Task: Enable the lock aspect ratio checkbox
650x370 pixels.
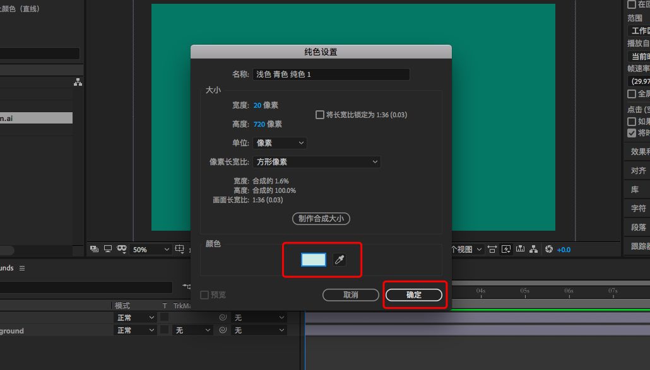Action: click(319, 115)
